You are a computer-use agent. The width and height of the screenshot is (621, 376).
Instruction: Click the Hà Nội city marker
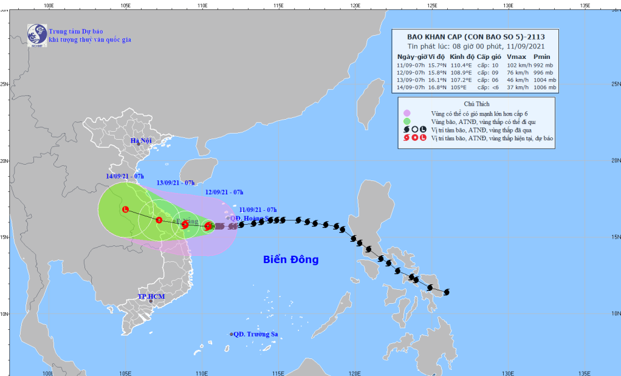[139, 144]
